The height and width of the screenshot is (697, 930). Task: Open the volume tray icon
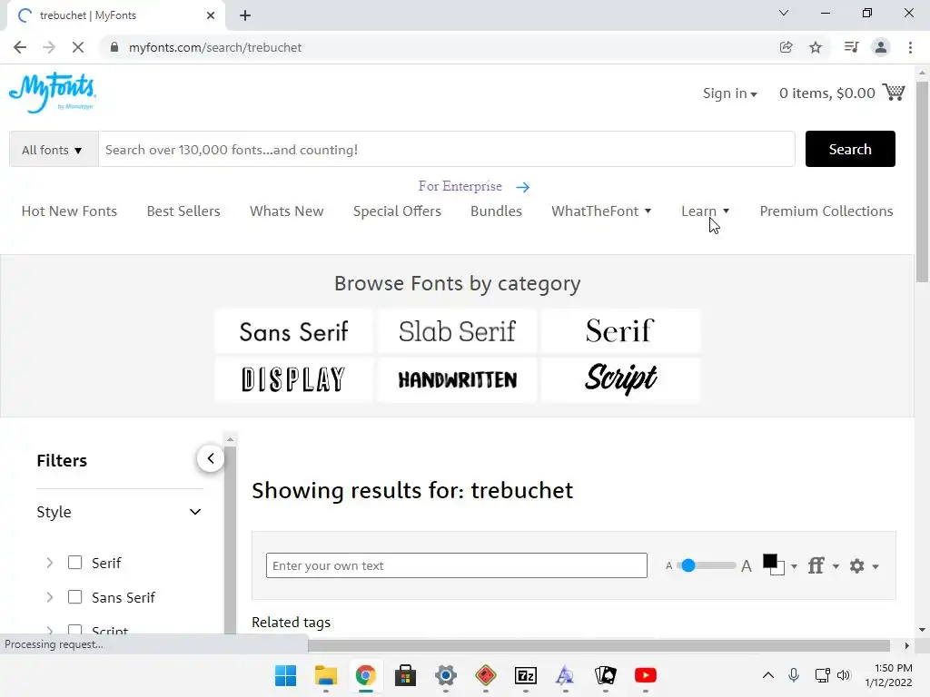click(x=844, y=675)
